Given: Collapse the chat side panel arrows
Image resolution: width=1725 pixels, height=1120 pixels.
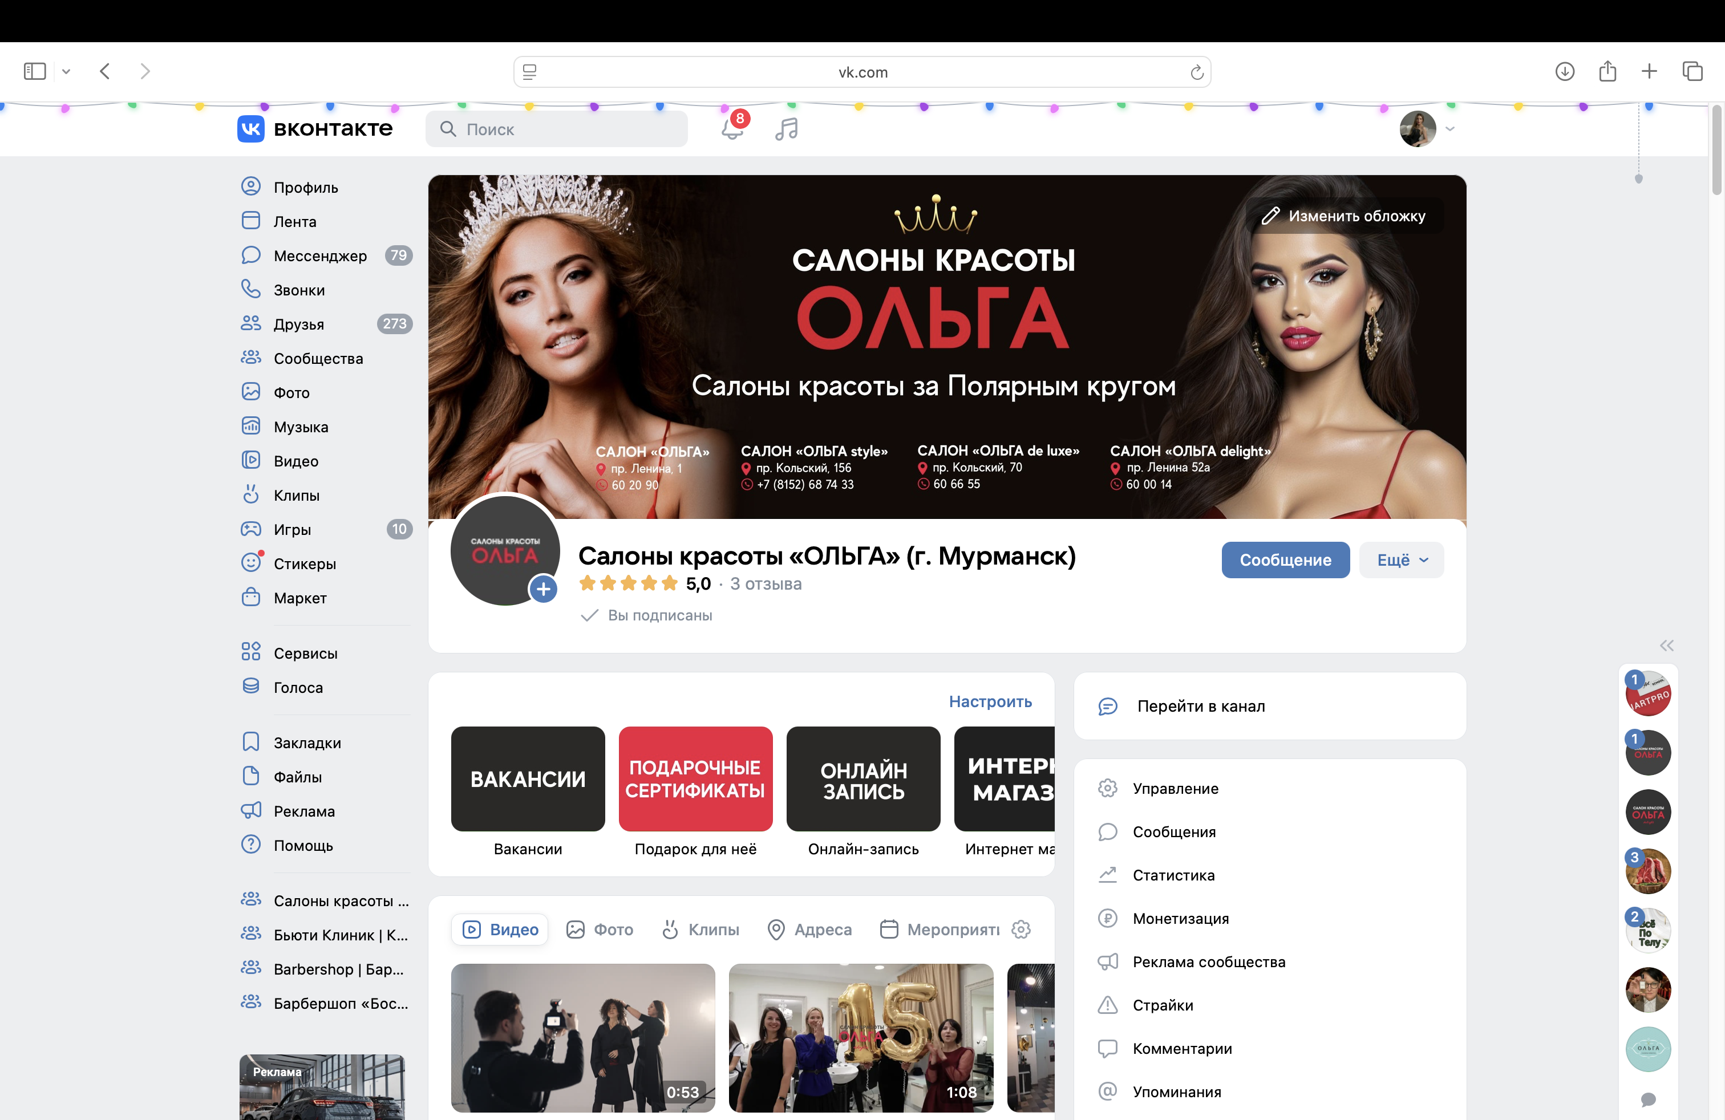Looking at the screenshot, I should [1666, 645].
